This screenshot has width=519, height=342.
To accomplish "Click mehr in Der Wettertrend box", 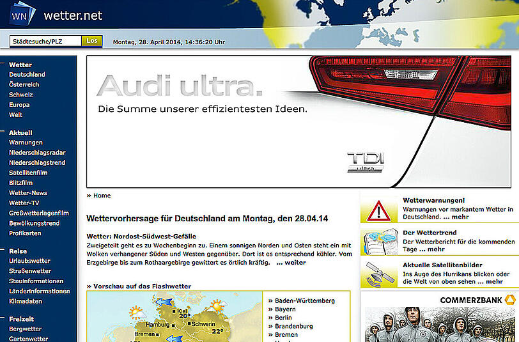I will 437,249.
